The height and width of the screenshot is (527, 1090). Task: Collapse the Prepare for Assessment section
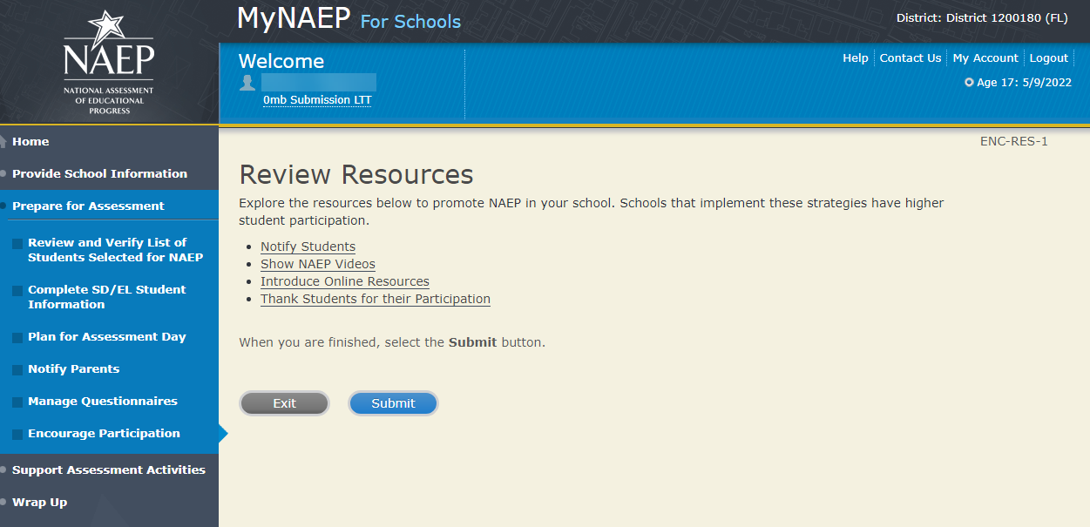tap(88, 206)
